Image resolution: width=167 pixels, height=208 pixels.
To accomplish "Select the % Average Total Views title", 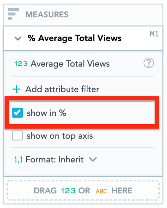I will click(74, 38).
